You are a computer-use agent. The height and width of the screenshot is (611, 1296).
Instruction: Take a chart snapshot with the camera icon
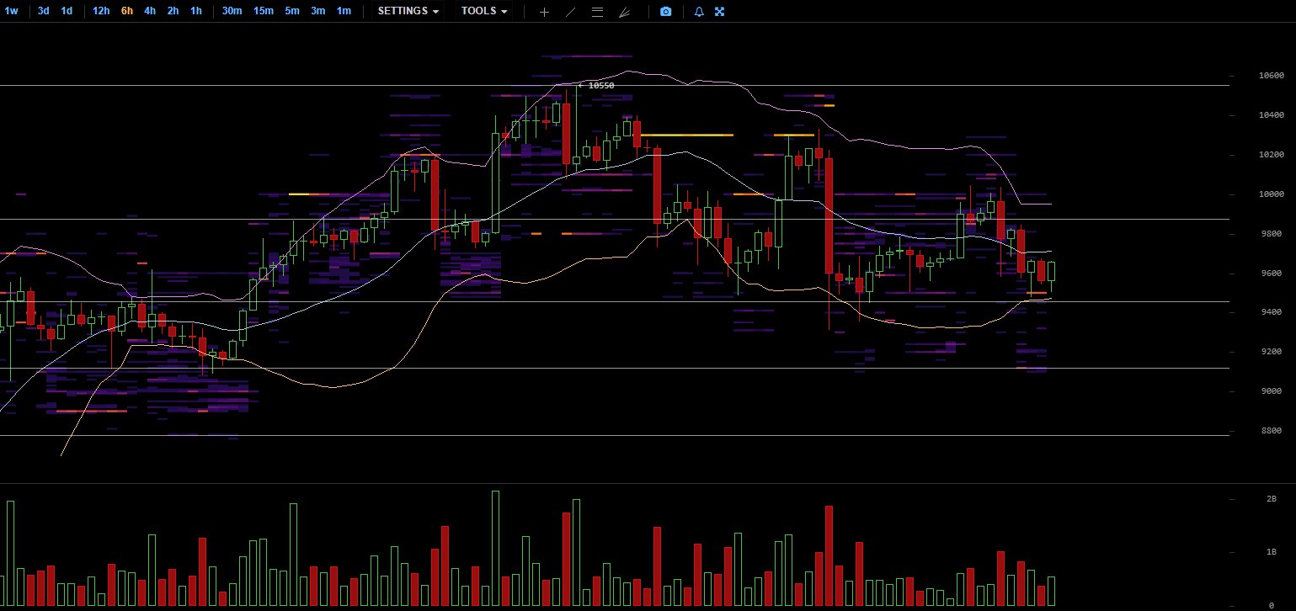(666, 12)
